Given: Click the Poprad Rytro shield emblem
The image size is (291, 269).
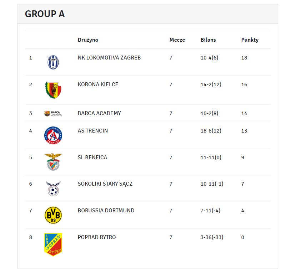Looking at the screenshot, I should (53, 244).
